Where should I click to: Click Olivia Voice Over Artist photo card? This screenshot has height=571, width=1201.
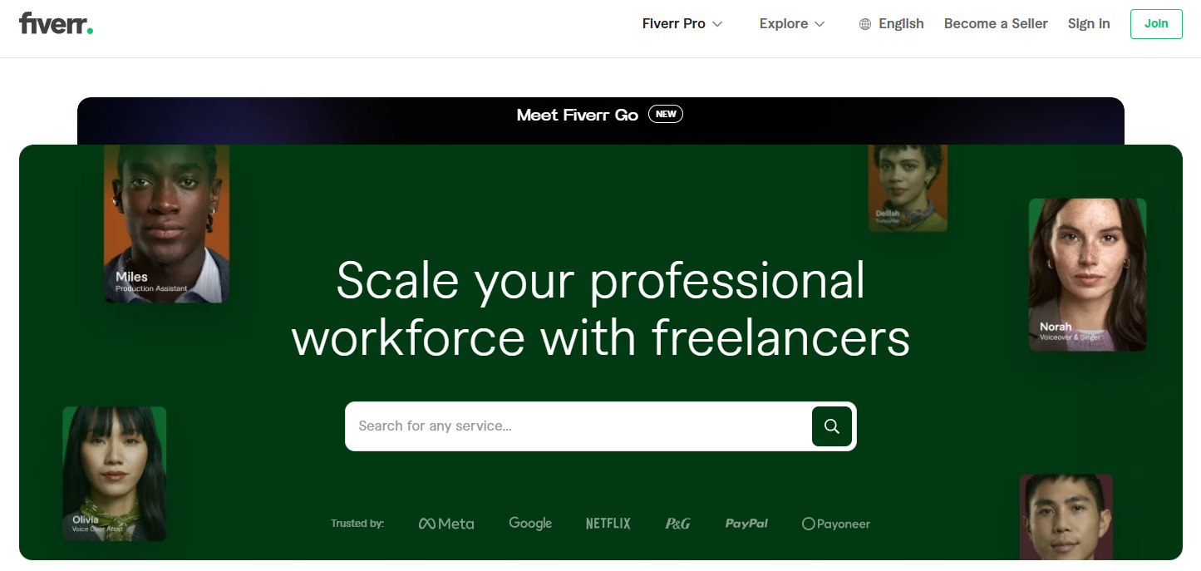point(115,474)
